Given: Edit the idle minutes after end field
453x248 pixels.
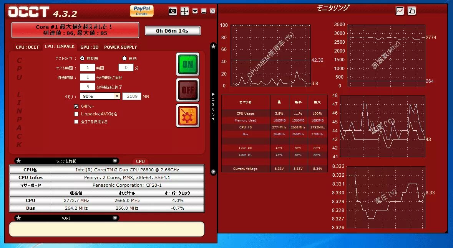Looking at the screenshot, I should tap(88, 87).
